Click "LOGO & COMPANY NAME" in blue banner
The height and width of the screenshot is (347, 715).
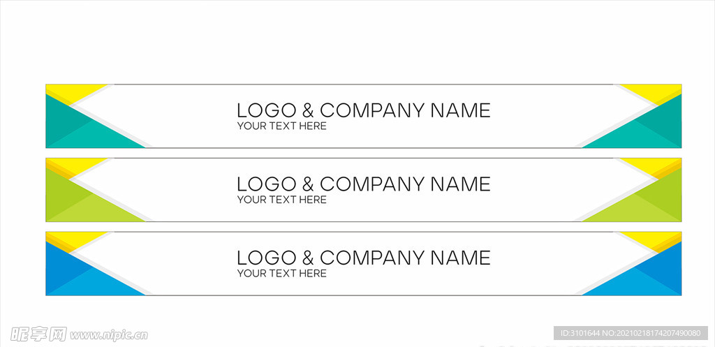363,258
